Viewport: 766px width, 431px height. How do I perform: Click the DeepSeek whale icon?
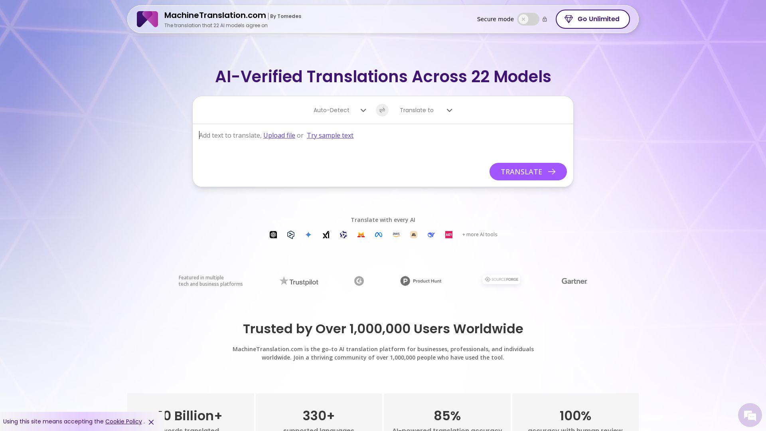pyautogui.click(x=431, y=235)
